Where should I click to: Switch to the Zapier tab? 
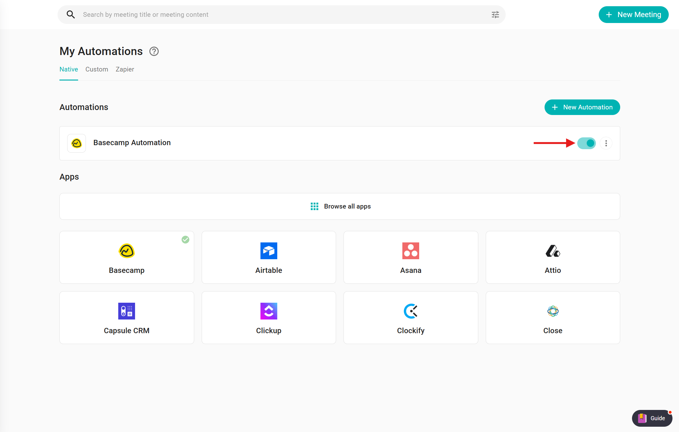click(x=125, y=69)
